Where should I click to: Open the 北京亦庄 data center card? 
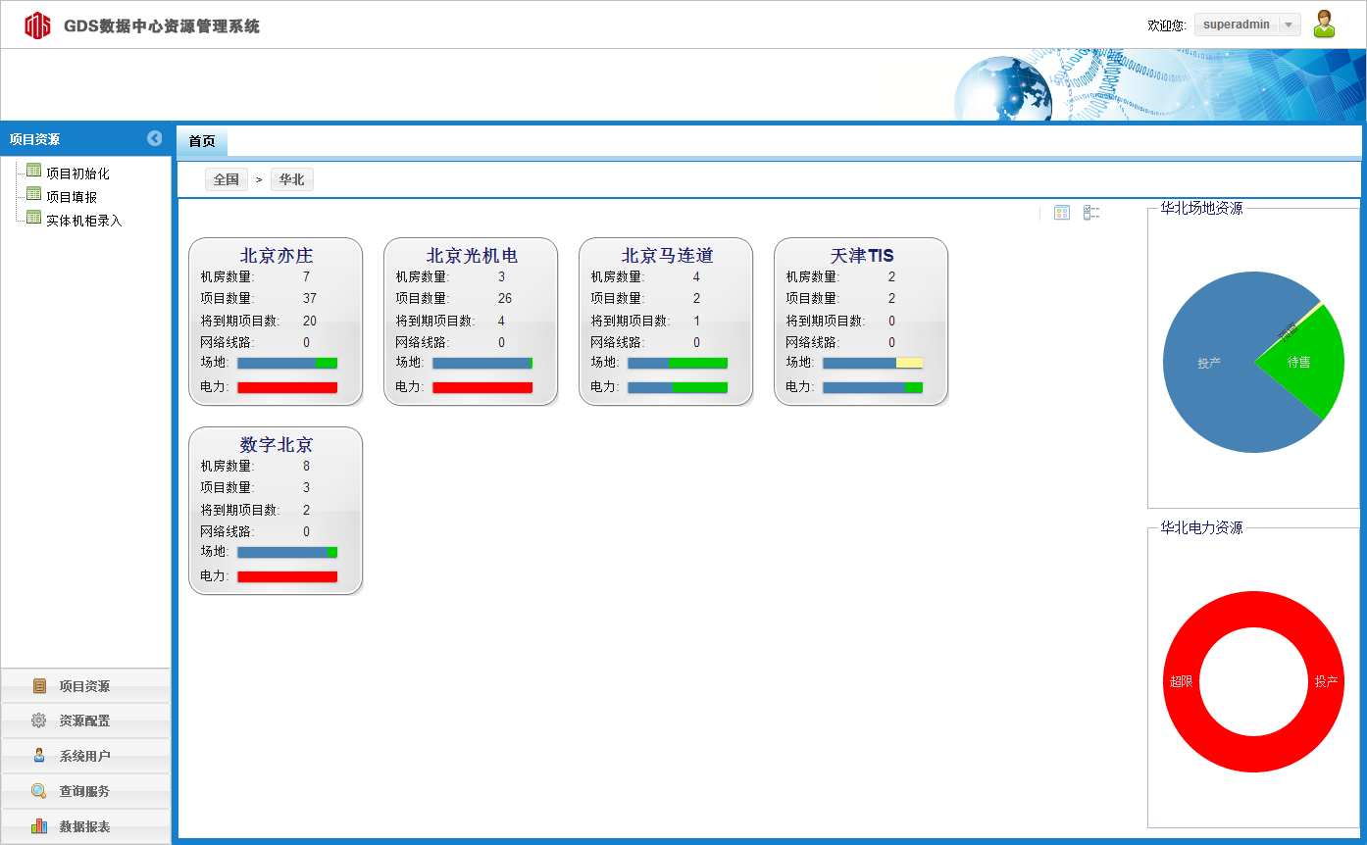point(276,256)
